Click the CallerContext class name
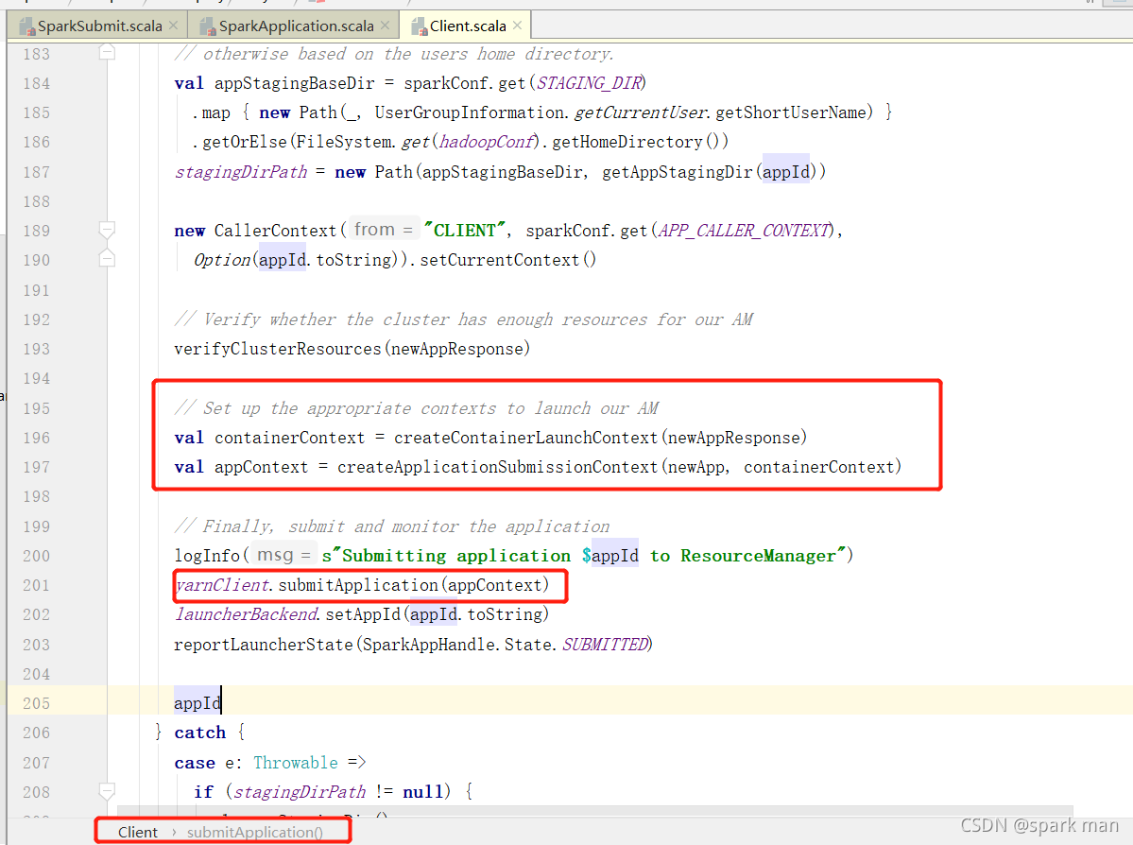 pyautogui.click(x=275, y=231)
